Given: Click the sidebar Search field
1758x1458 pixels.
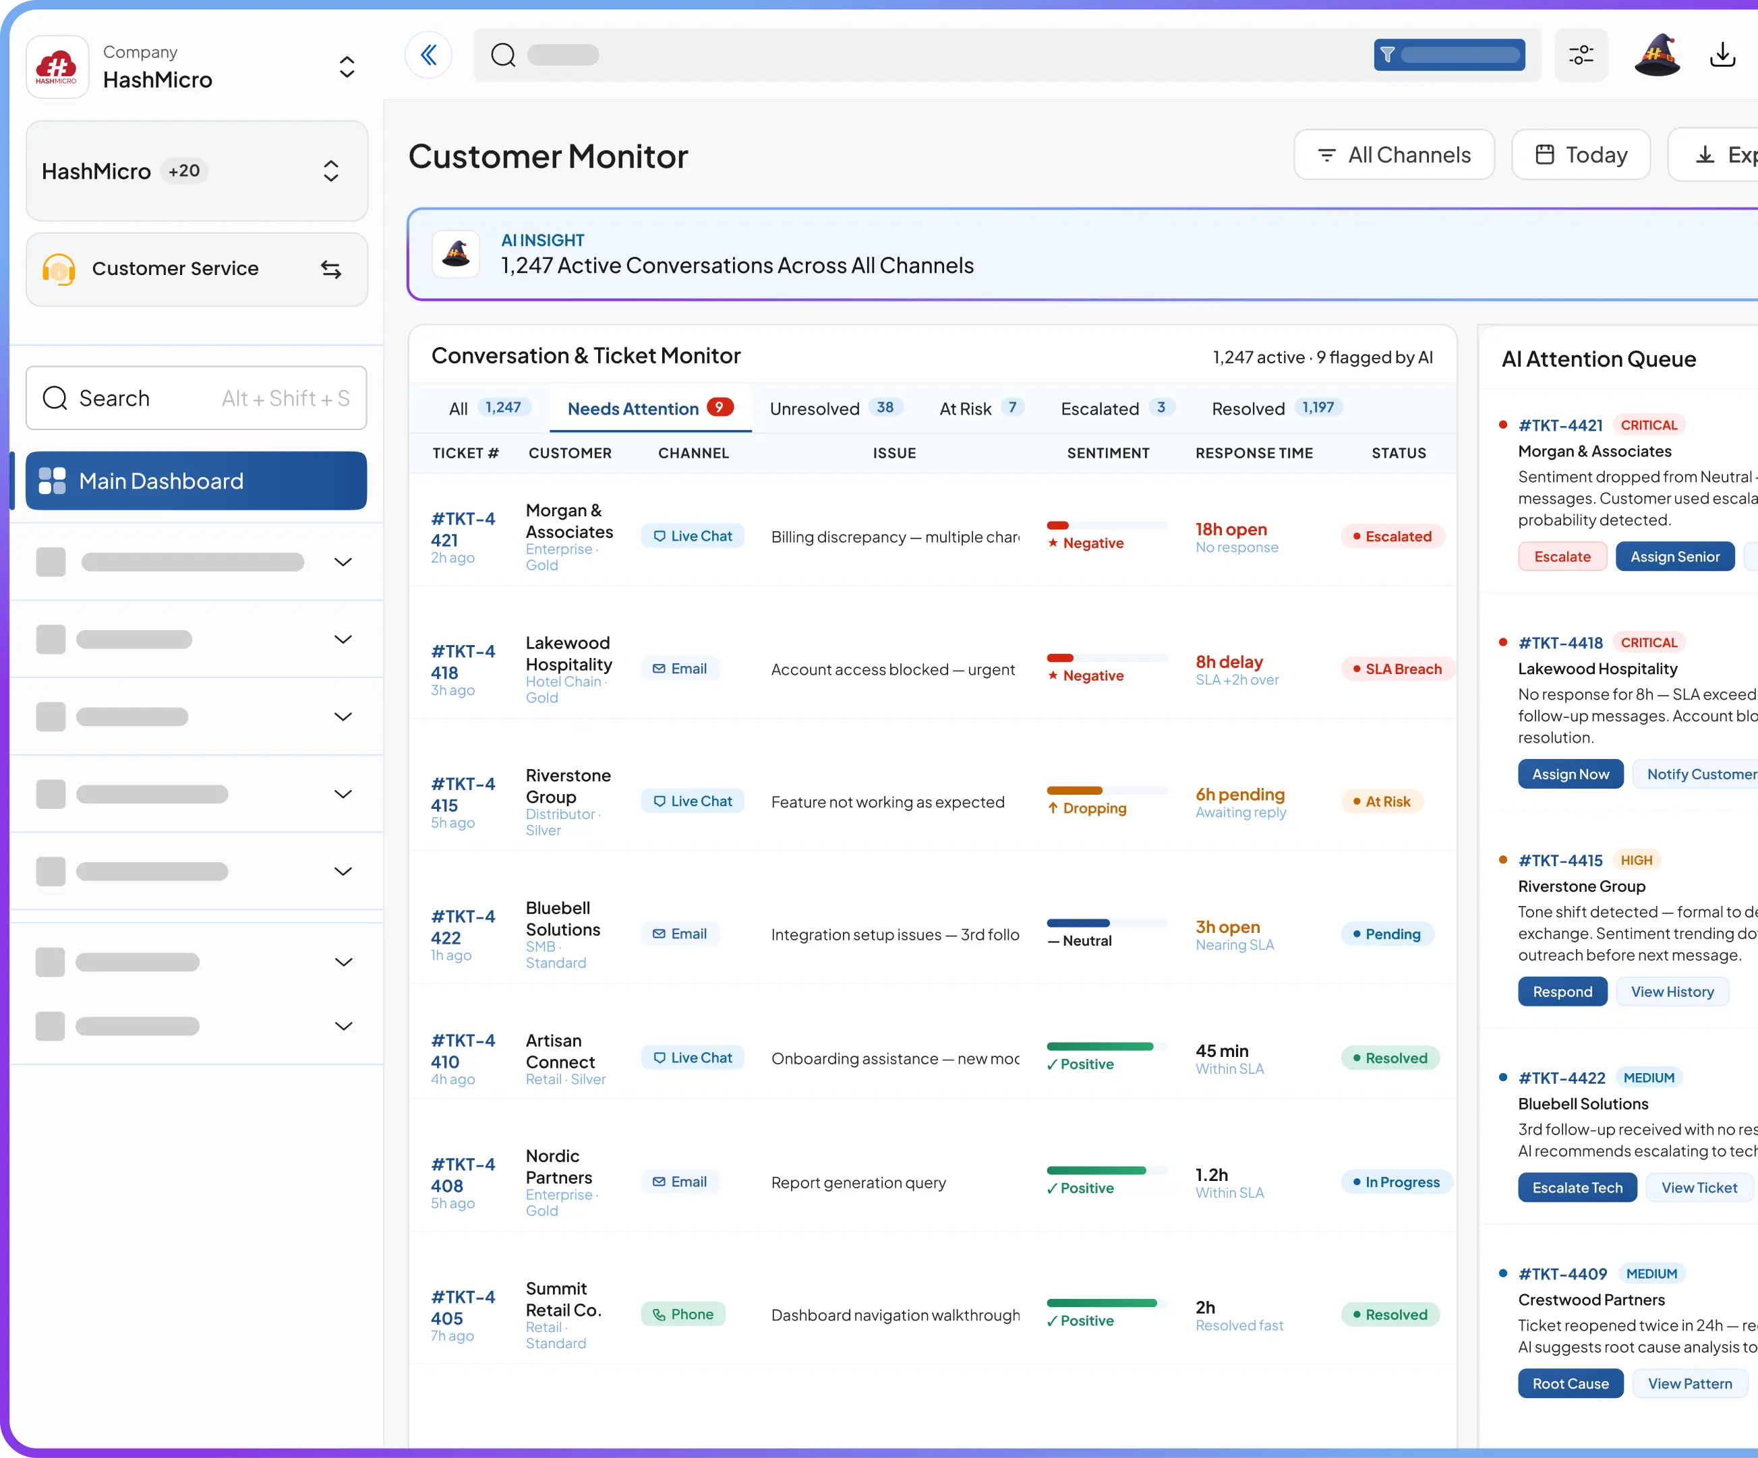Looking at the screenshot, I should [x=197, y=398].
